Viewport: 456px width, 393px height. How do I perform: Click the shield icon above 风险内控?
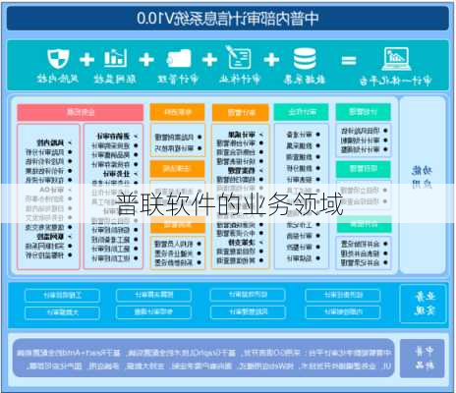point(58,59)
